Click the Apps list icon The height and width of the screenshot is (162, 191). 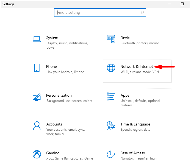pyautogui.click(x=111, y=97)
